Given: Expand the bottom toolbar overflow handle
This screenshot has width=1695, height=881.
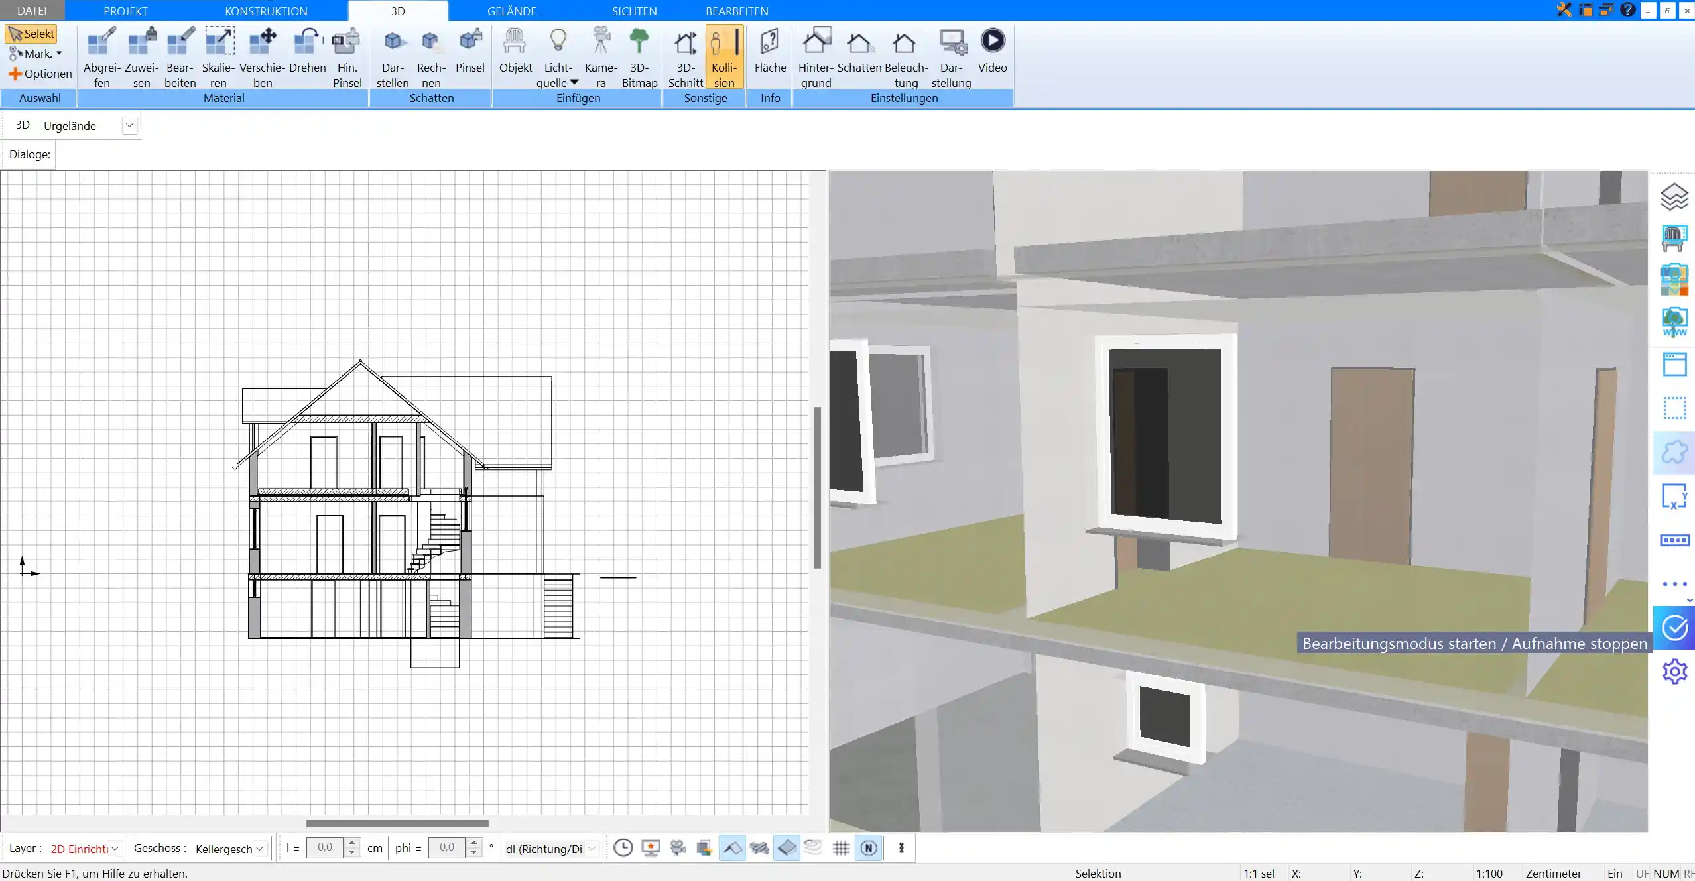Looking at the screenshot, I should 901,848.
